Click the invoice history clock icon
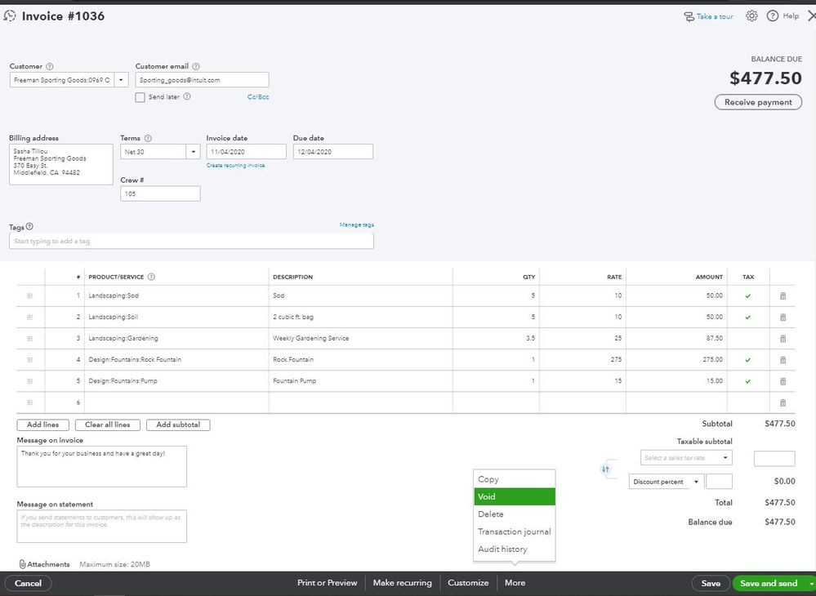Screen dimensions: 816x596 point(10,16)
